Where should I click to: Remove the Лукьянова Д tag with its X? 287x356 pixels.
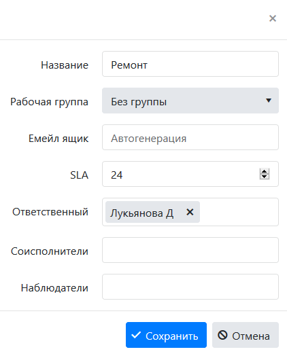click(x=190, y=212)
